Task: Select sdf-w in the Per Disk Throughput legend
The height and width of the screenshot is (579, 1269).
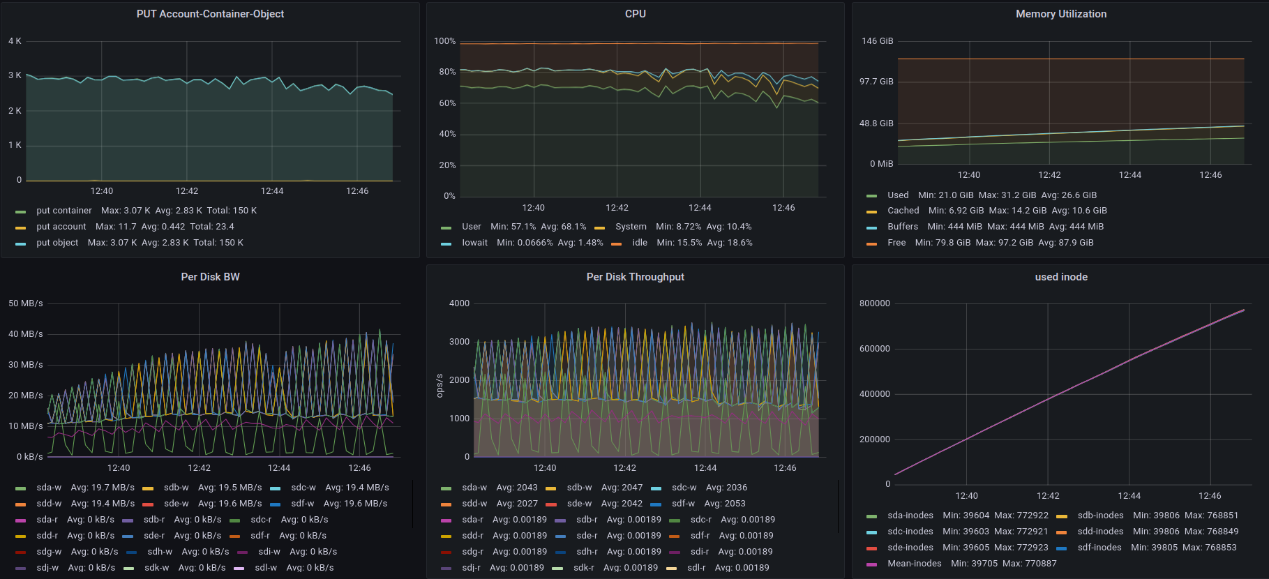Action: 683,504
